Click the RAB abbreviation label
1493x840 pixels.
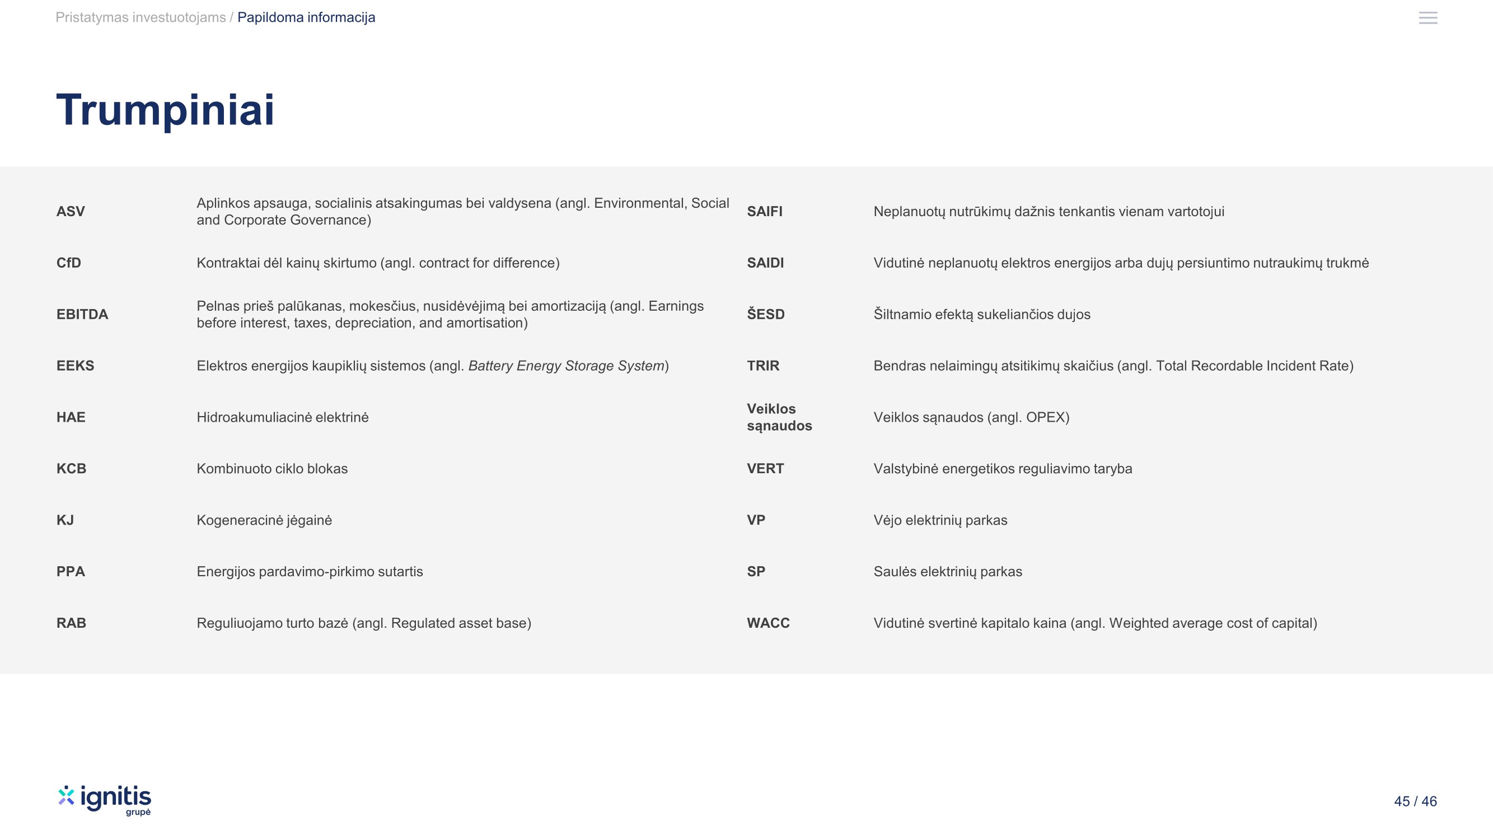71,623
